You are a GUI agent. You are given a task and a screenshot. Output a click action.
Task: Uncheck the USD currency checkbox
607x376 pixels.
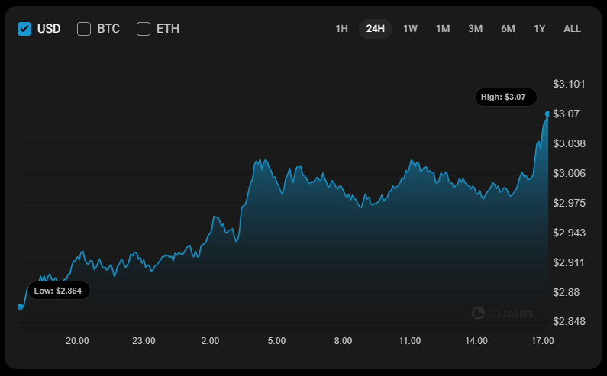pyautogui.click(x=24, y=29)
